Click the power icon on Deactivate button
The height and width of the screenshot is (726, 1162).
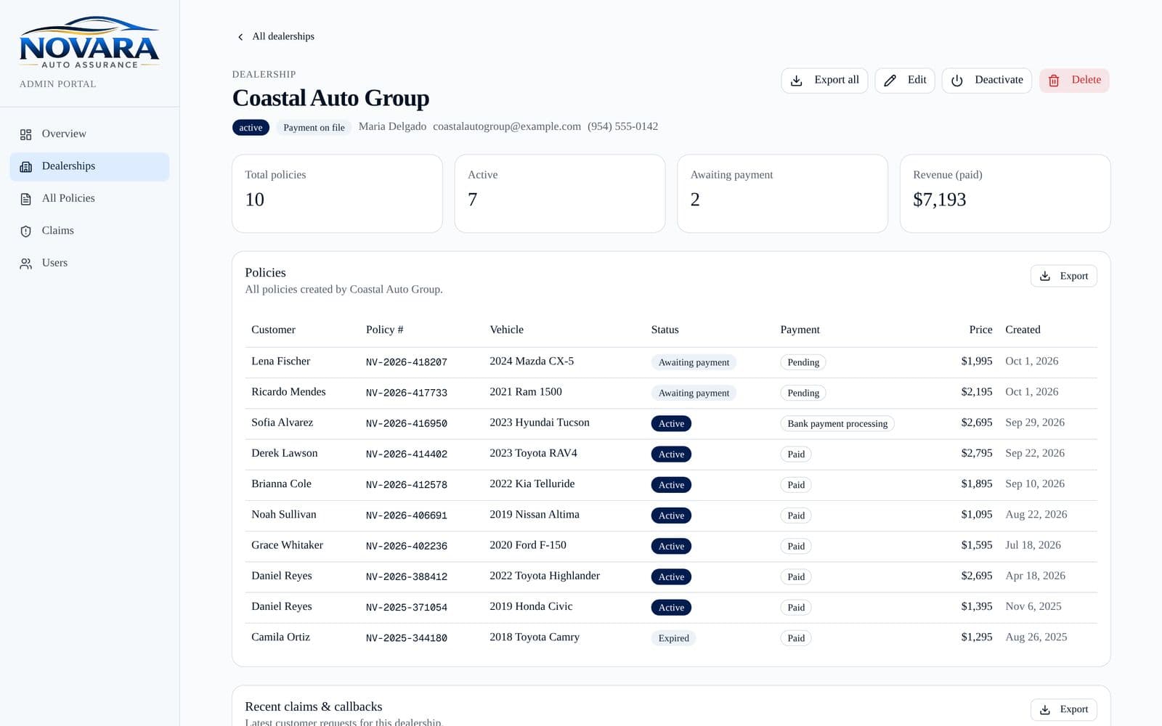point(957,81)
